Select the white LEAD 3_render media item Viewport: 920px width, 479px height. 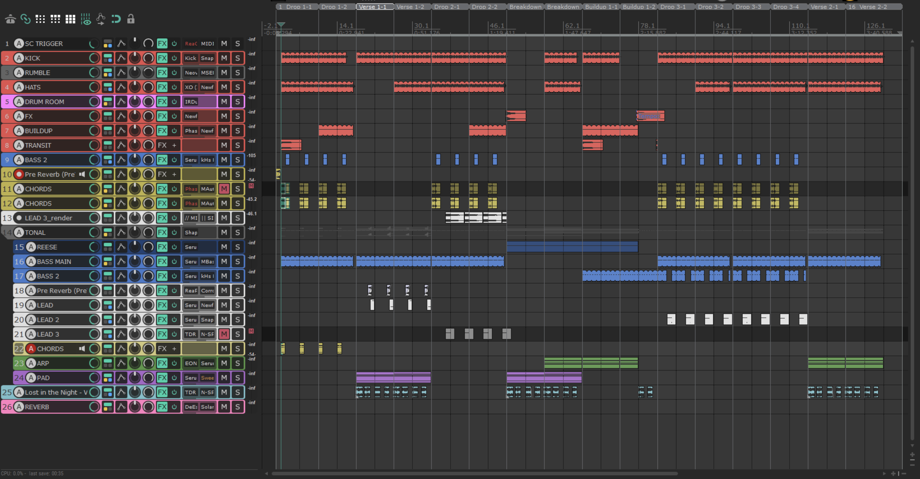[x=476, y=218]
